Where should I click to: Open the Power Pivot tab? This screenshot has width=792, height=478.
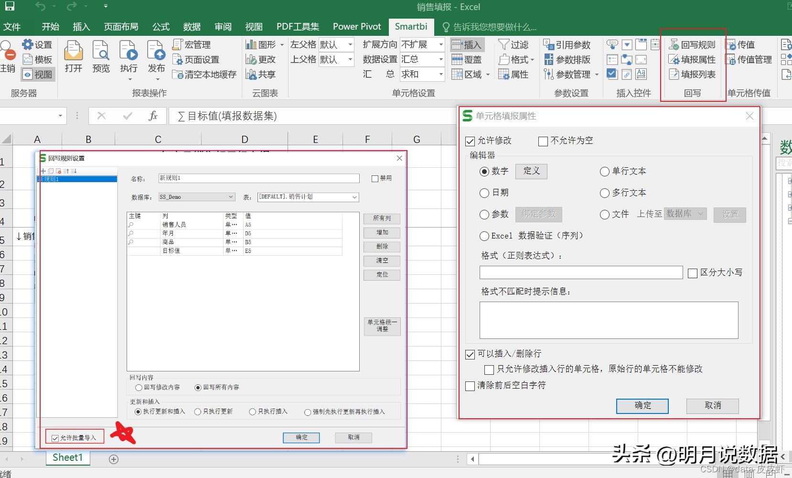click(357, 27)
